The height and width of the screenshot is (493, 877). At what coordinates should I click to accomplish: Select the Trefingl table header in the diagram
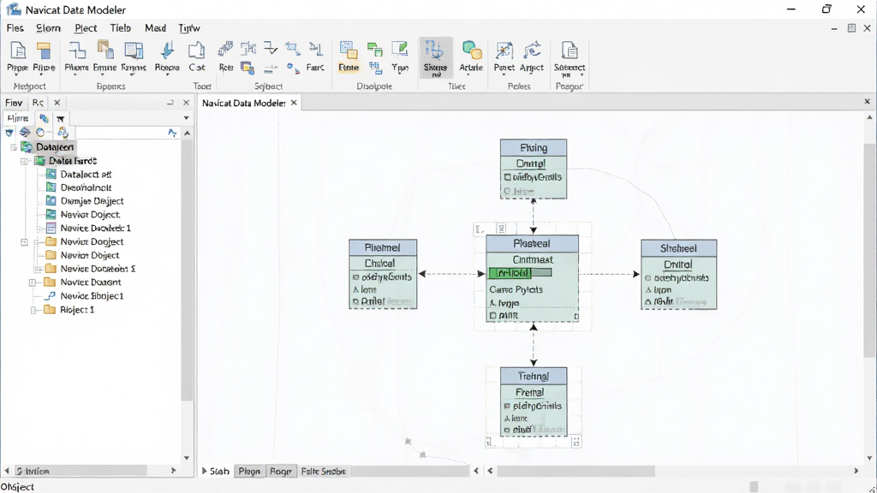pyautogui.click(x=533, y=377)
